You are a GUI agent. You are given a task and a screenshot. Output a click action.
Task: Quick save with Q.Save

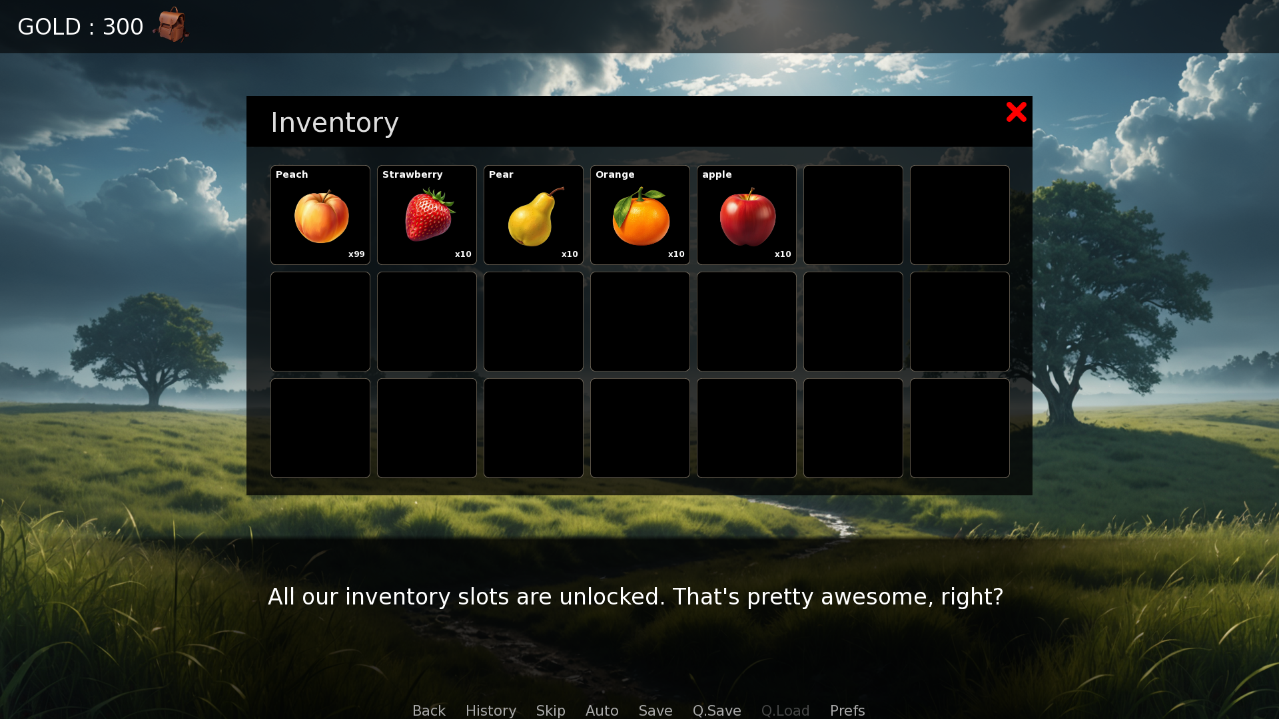pyautogui.click(x=717, y=710)
